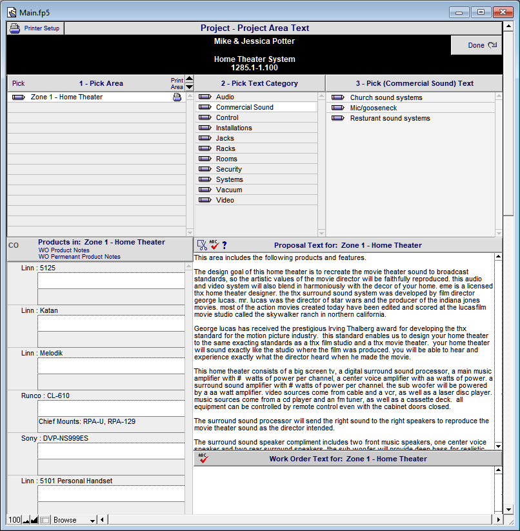Screen dimensions: 520x531
Task: Click the Systems arrow icon
Action: pyautogui.click(x=205, y=179)
